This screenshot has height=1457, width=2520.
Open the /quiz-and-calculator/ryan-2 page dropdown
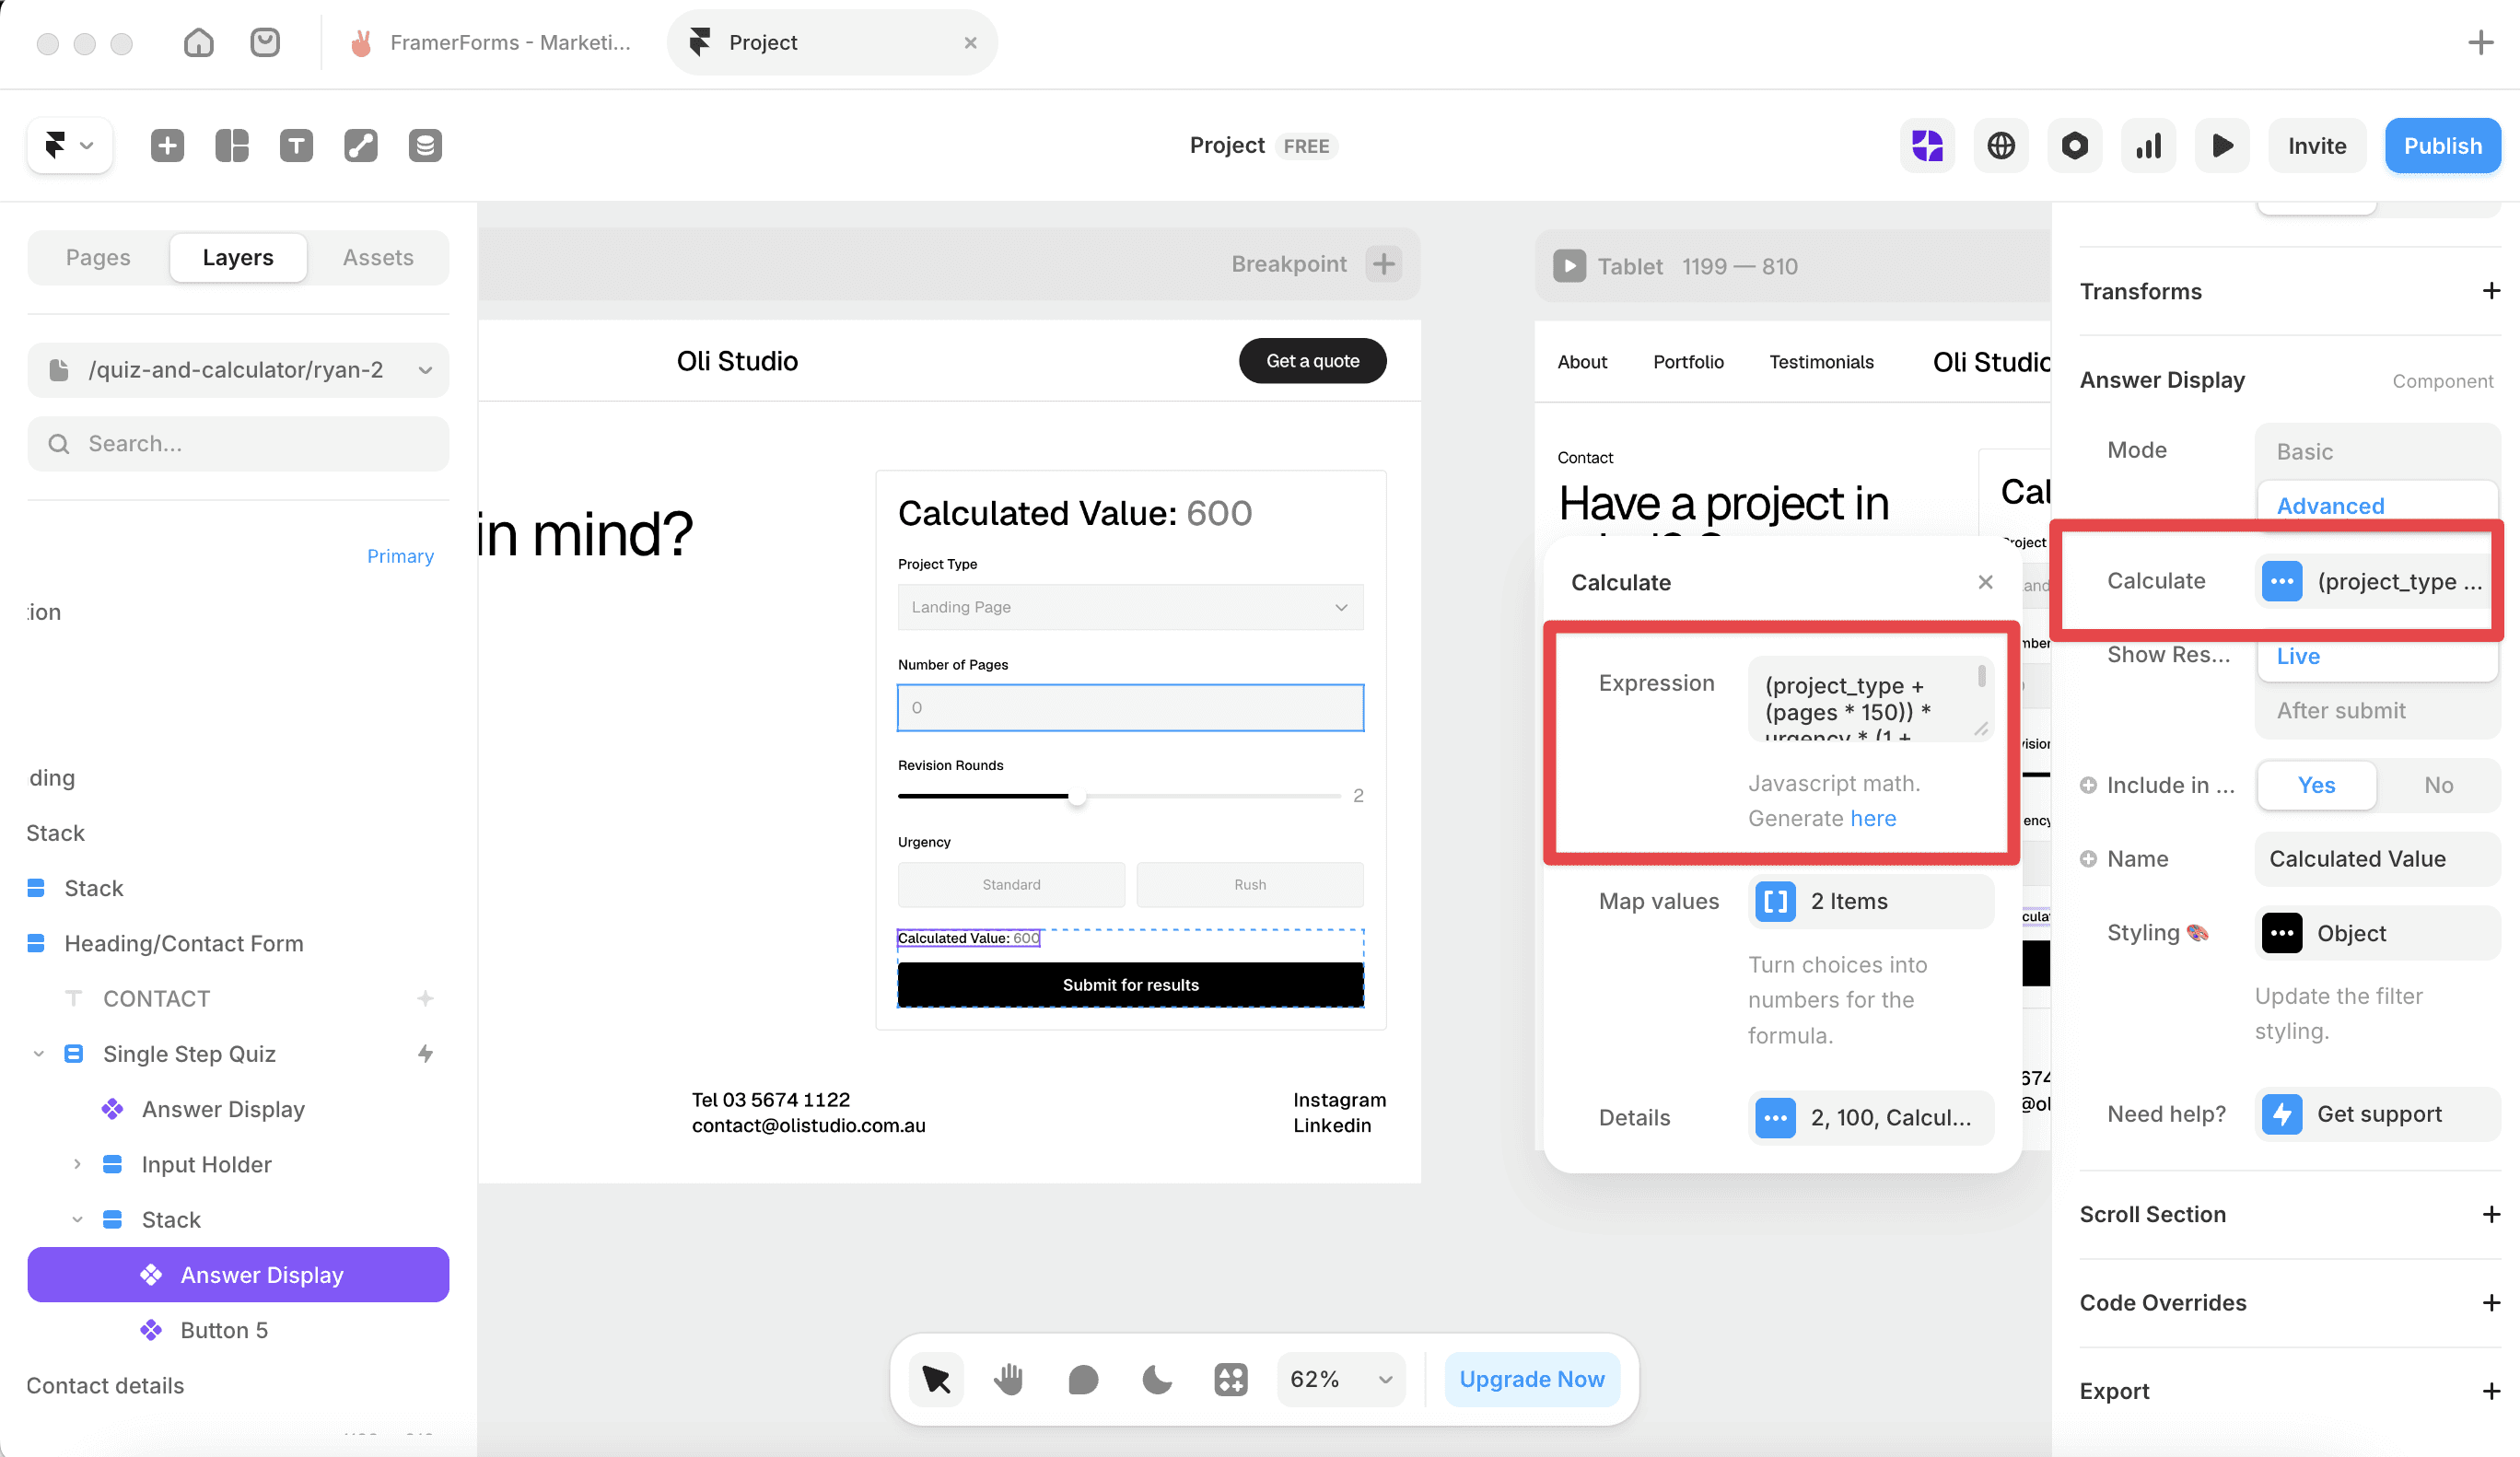click(238, 370)
